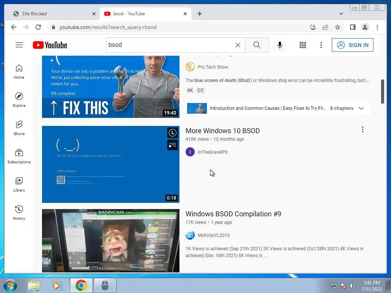Screen dimensions: 391x293
Task: Open Home in sidebar
Action: click(x=19, y=72)
